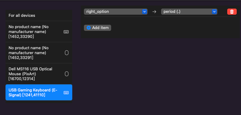241x115 pixels.
Task: Click the blue chevron of the period selector
Action: [214, 12]
